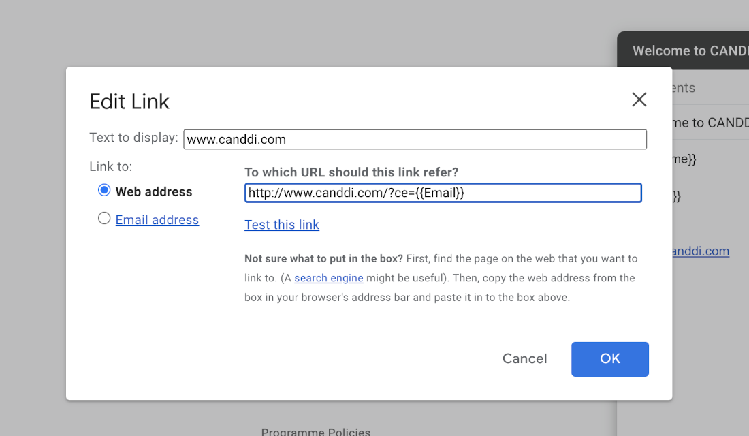Click the Email address link label
Screen dimensions: 749x436
tap(157, 220)
